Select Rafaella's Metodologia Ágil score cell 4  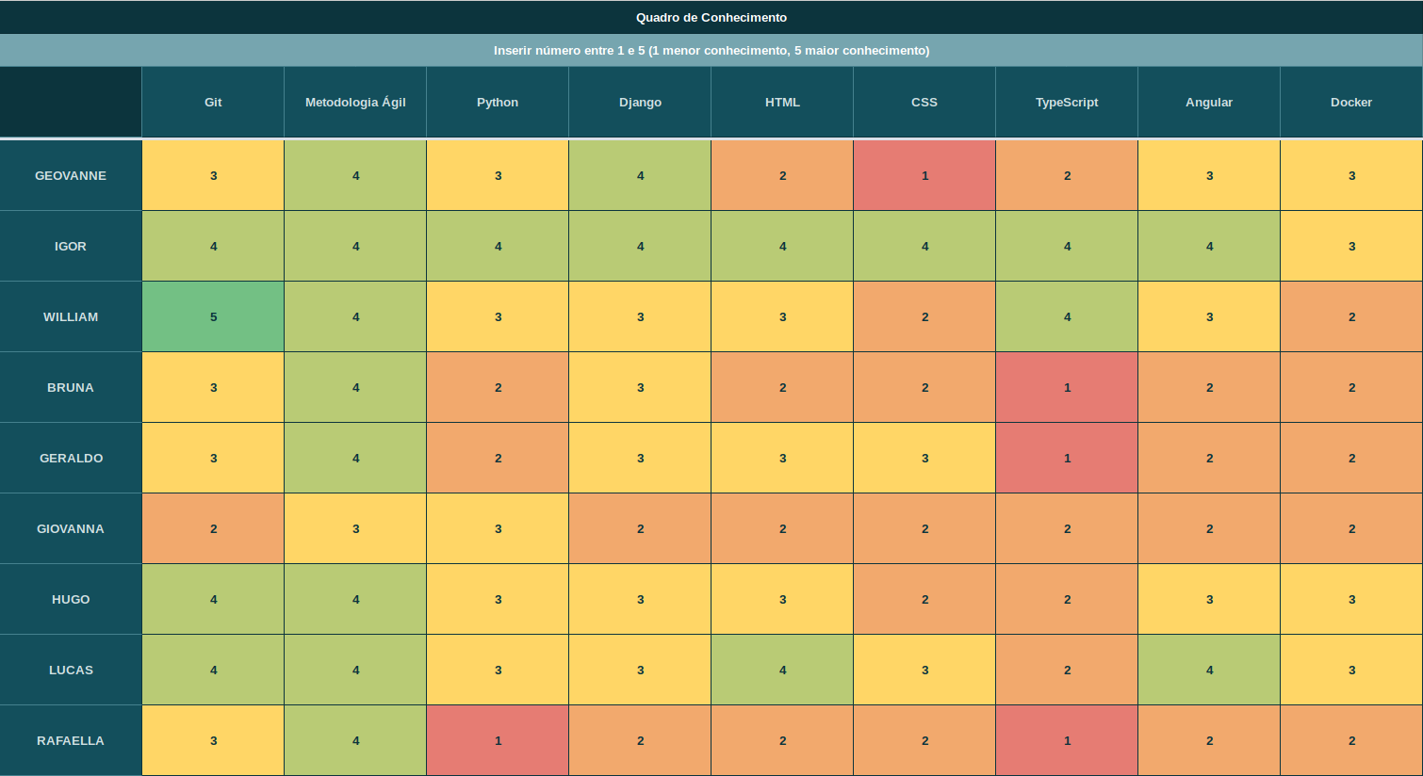[x=355, y=740]
